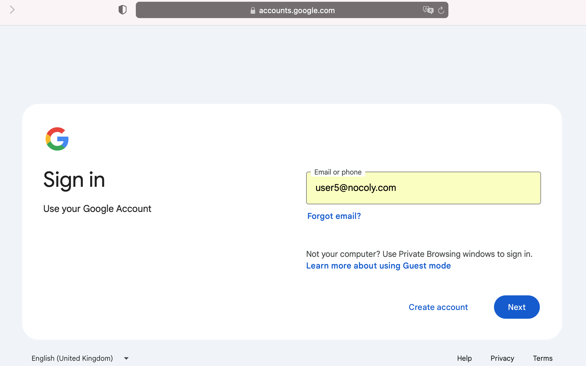This screenshot has height=366, width=586.
Task: Open the Help footer link
Action: 464,358
